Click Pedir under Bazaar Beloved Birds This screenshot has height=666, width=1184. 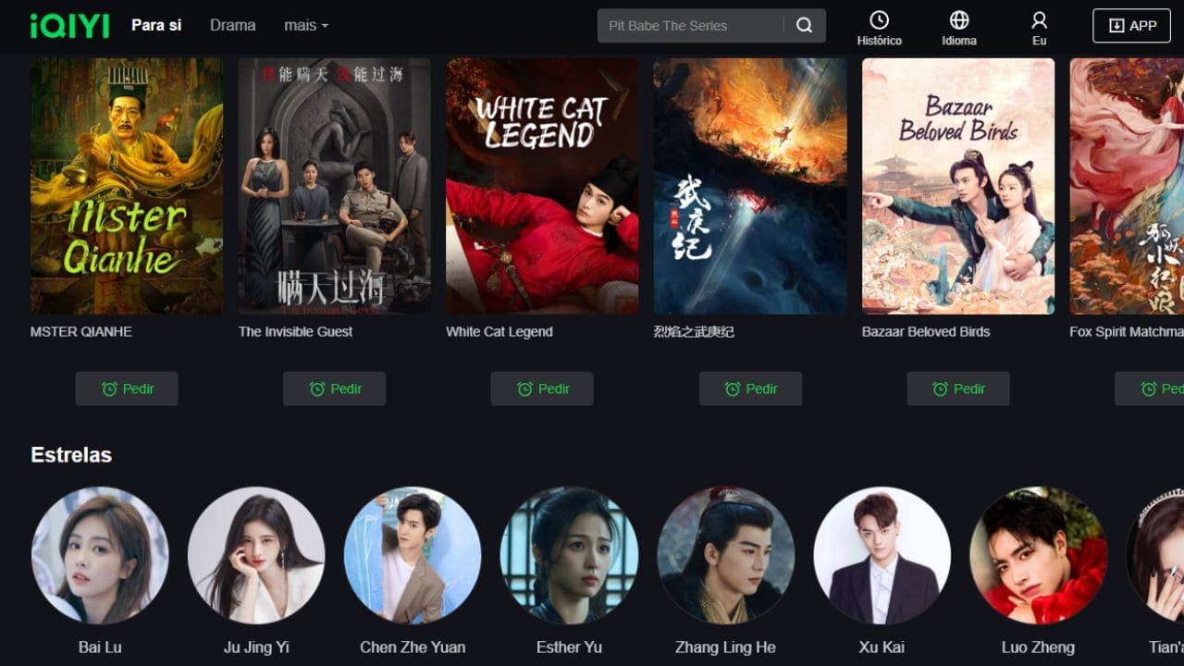(958, 388)
